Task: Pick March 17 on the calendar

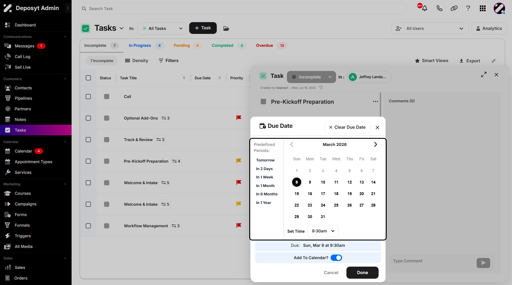Action: [323, 194]
